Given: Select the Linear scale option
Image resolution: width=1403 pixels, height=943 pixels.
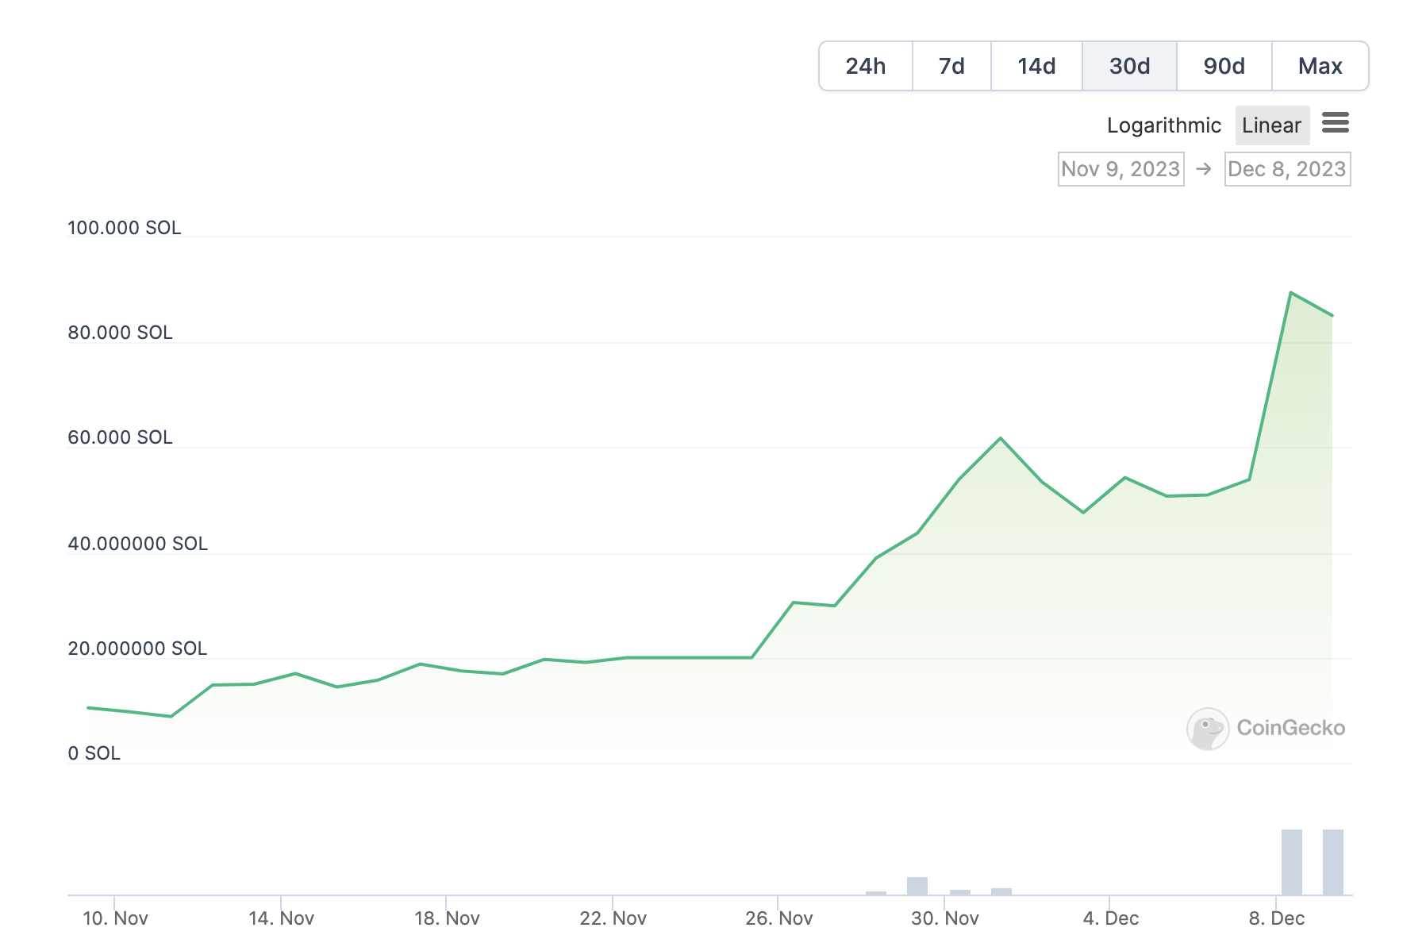Looking at the screenshot, I should 1271,125.
